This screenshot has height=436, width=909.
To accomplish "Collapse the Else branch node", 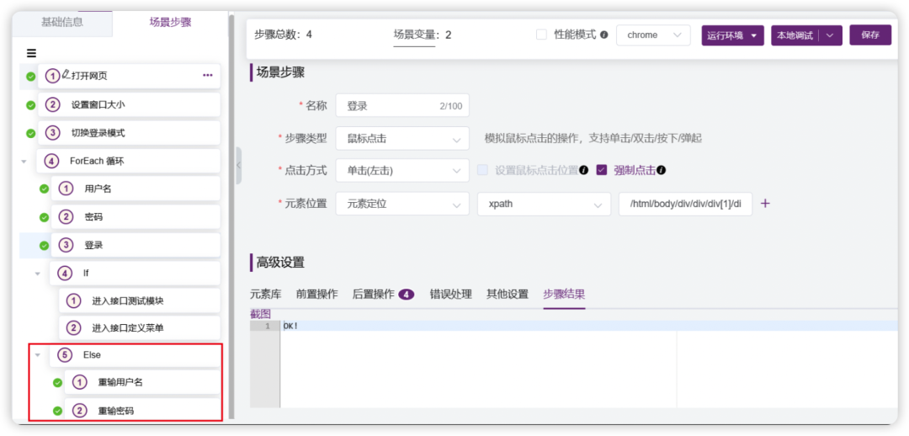I will (37, 355).
